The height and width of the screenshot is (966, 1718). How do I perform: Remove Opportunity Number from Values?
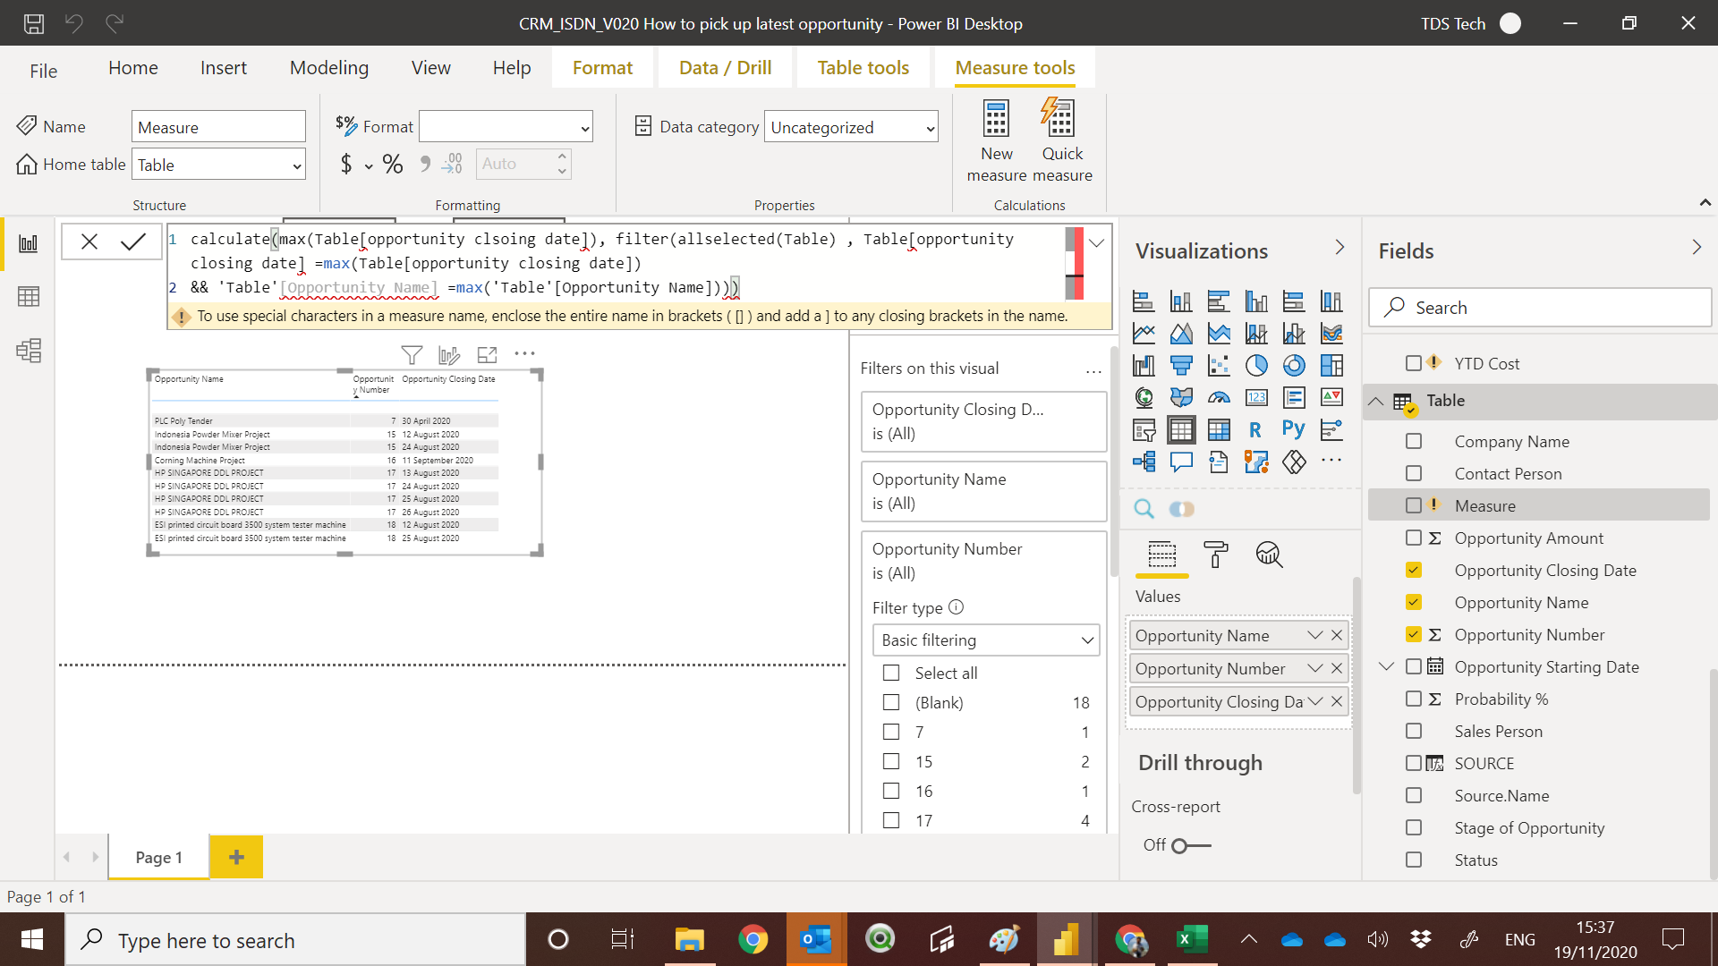point(1337,668)
